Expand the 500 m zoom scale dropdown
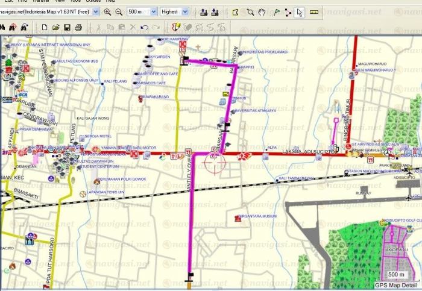 154,11
